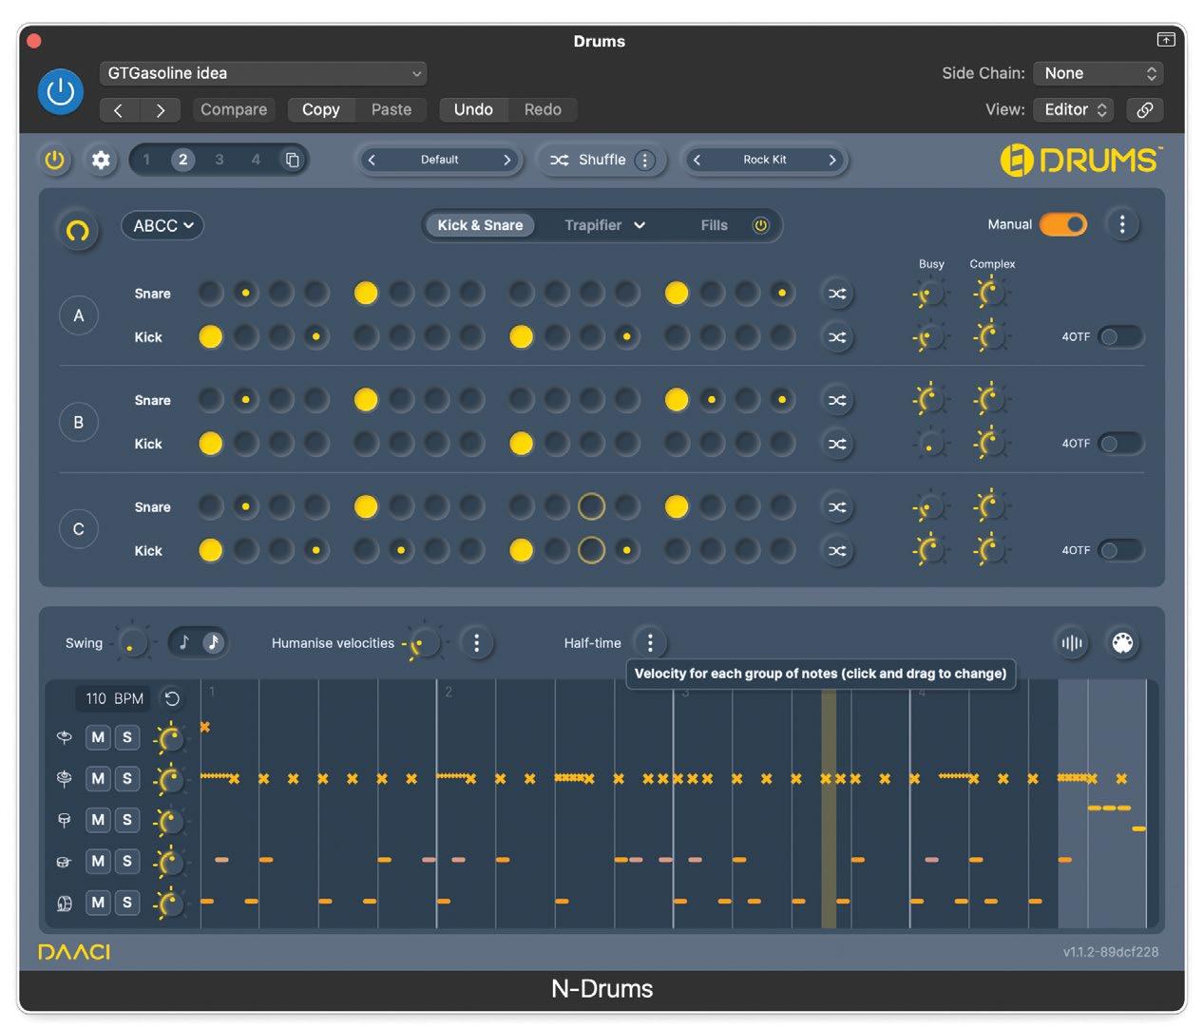Shuffle the section A Snare row
The width and height of the screenshot is (1204, 1028).
pos(837,294)
